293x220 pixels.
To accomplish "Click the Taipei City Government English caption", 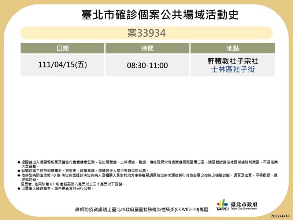I will pyautogui.click(x=244, y=208).
